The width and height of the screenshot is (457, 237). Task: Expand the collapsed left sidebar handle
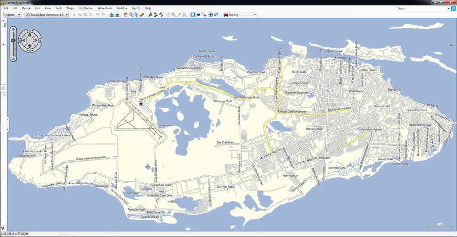click(x=8, y=124)
